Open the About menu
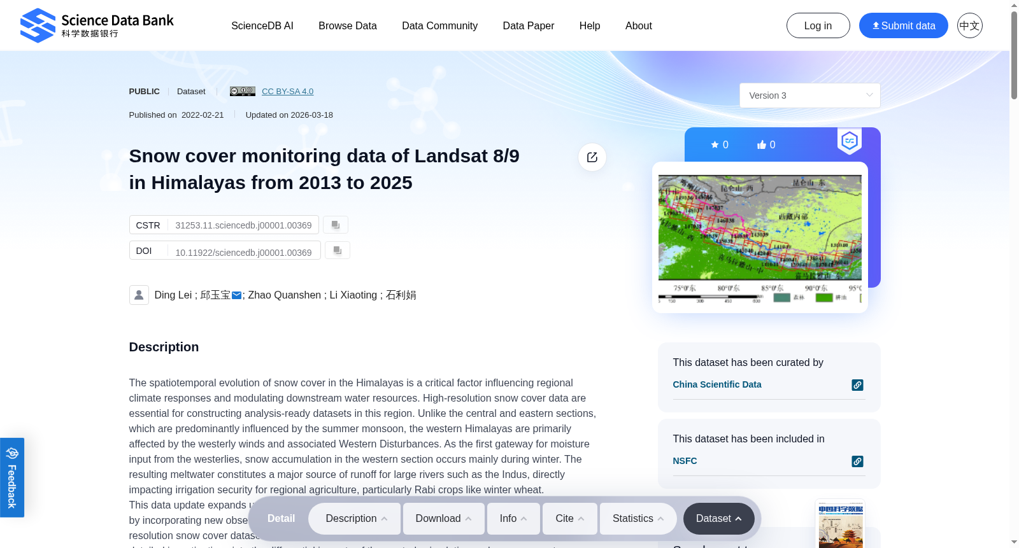This screenshot has width=1019, height=548. (x=639, y=25)
